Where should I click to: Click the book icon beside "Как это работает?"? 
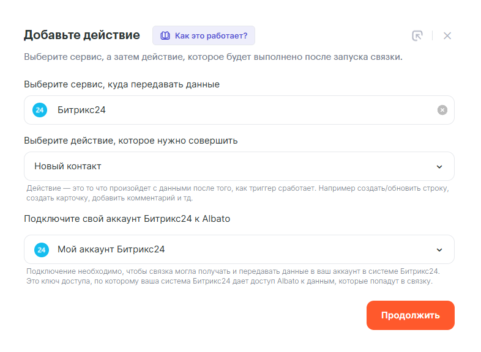point(165,35)
